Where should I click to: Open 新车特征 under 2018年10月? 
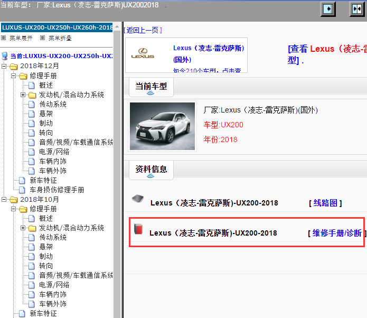(x=43, y=314)
